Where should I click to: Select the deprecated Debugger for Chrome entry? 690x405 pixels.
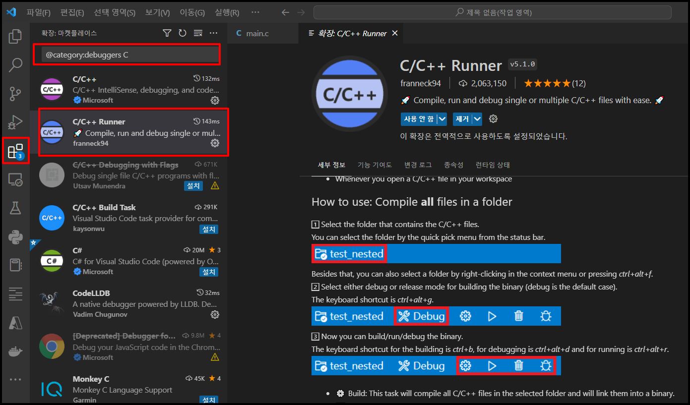coord(129,347)
